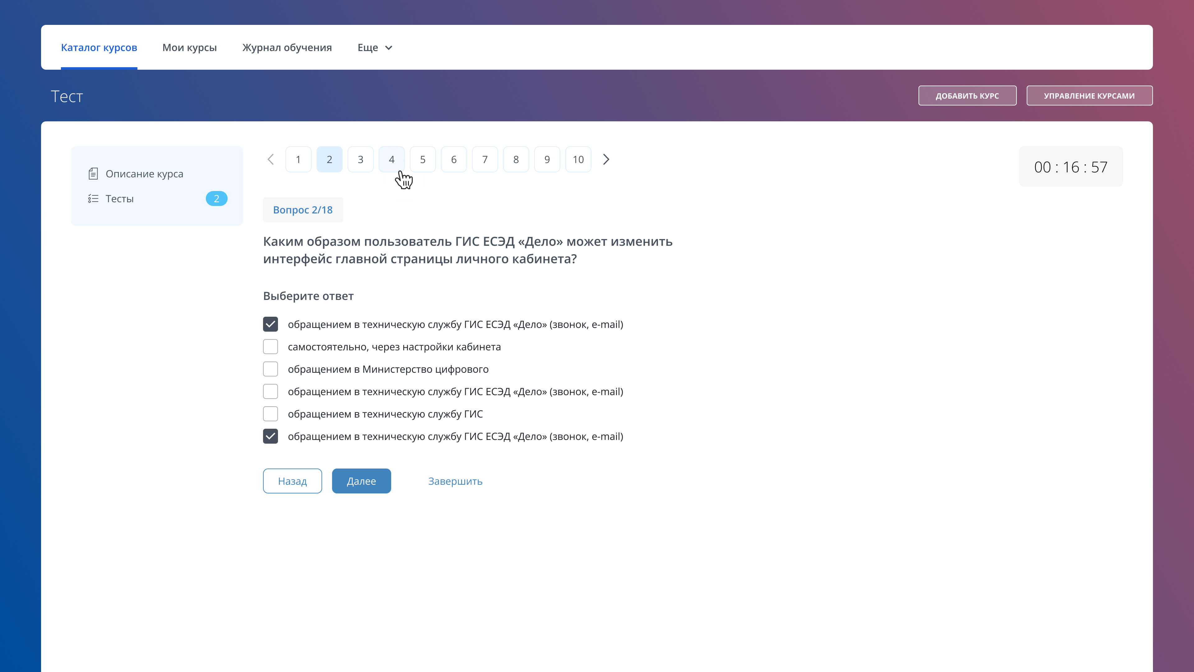Image resolution: width=1194 pixels, height=672 pixels.
Task: Click the list icon beside Тесты
Action: (93, 199)
